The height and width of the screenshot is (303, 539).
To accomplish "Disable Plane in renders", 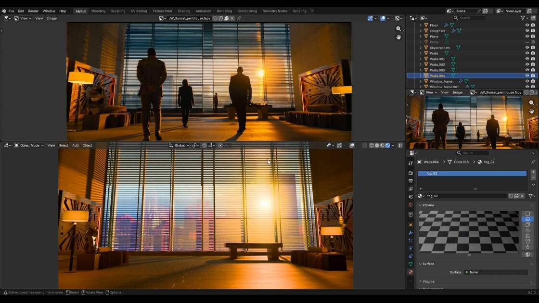I will (x=533, y=37).
